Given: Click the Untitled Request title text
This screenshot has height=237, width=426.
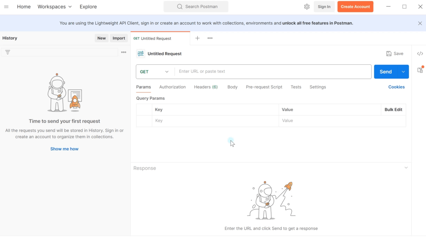Looking at the screenshot, I should click(165, 54).
